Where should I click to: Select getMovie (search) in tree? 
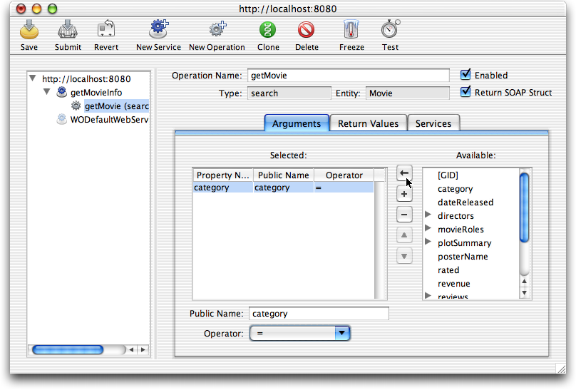[x=116, y=106]
